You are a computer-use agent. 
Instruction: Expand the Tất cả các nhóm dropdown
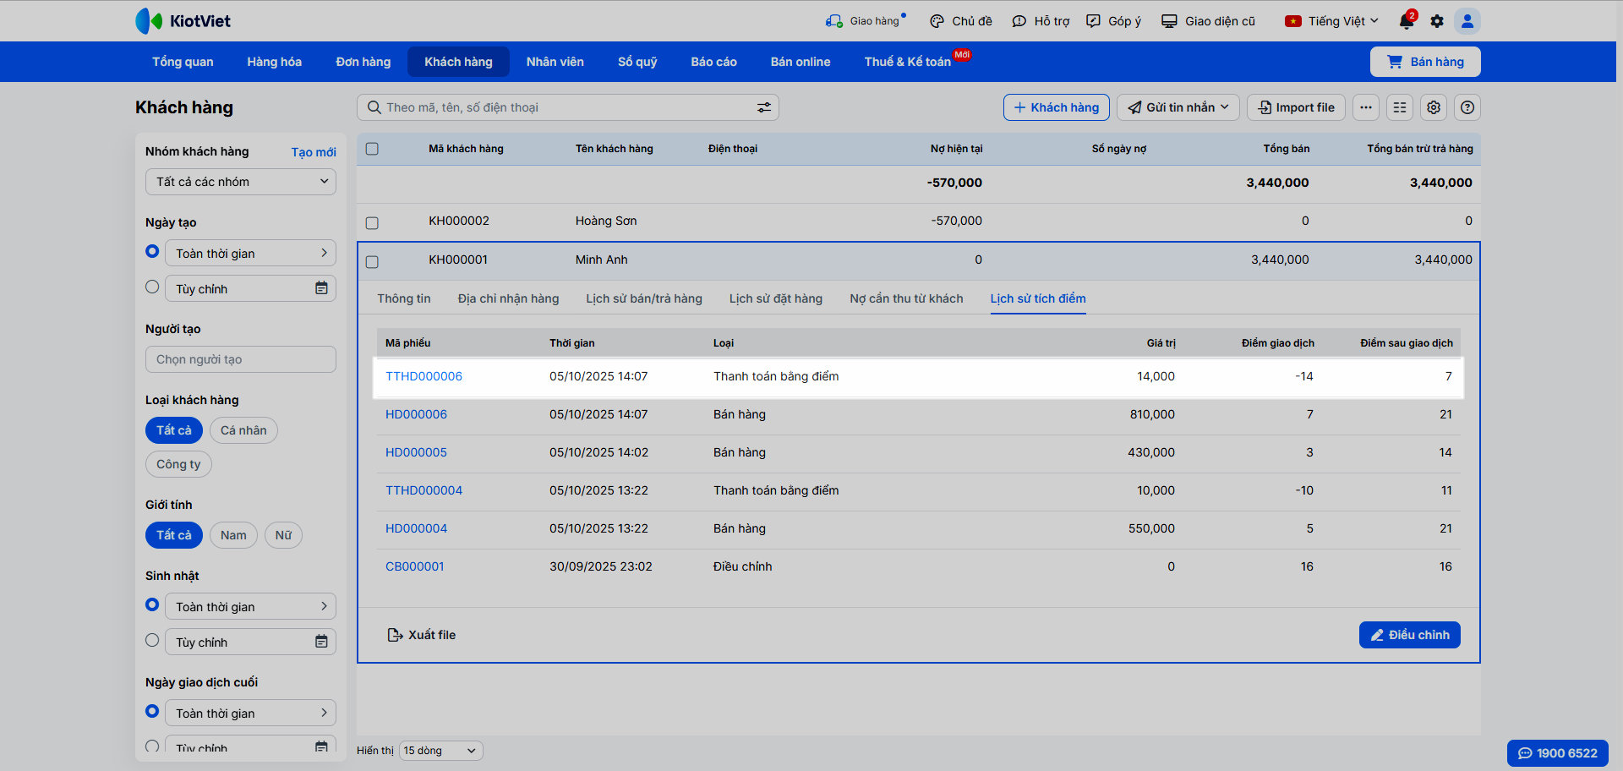[x=241, y=182]
